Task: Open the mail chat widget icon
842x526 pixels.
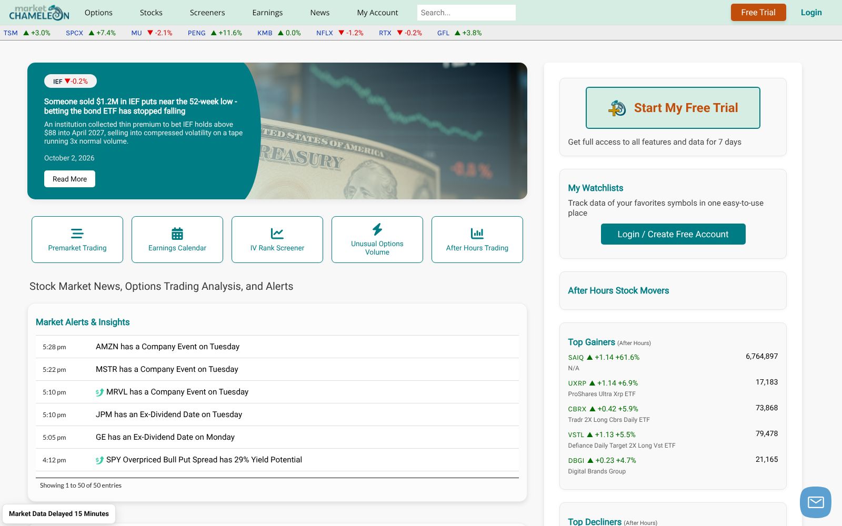Action: pyautogui.click(x=816, y=502)
